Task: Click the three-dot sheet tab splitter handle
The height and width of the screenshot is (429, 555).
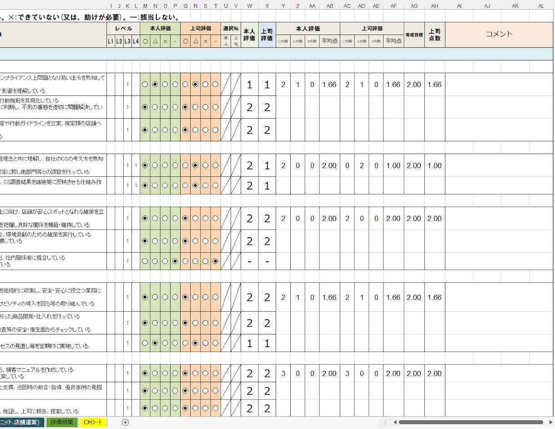Action: click(385, 422)
